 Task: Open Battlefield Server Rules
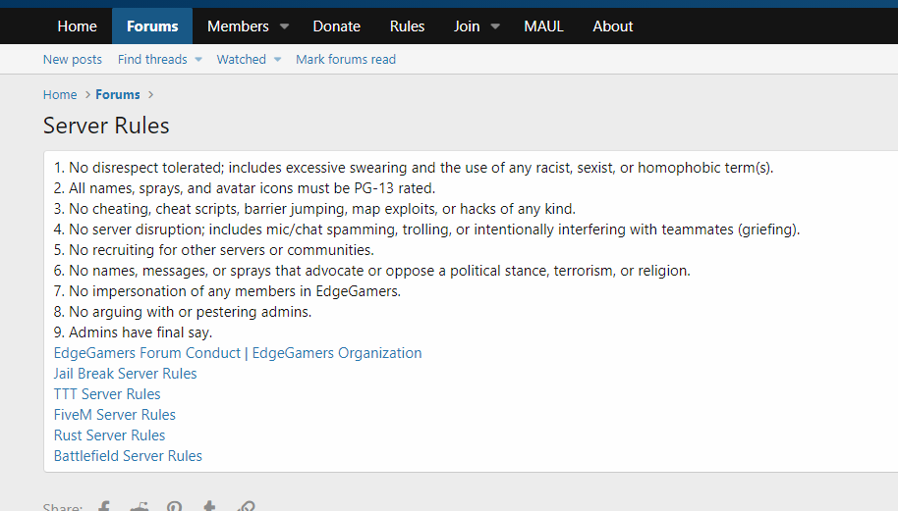128,456
